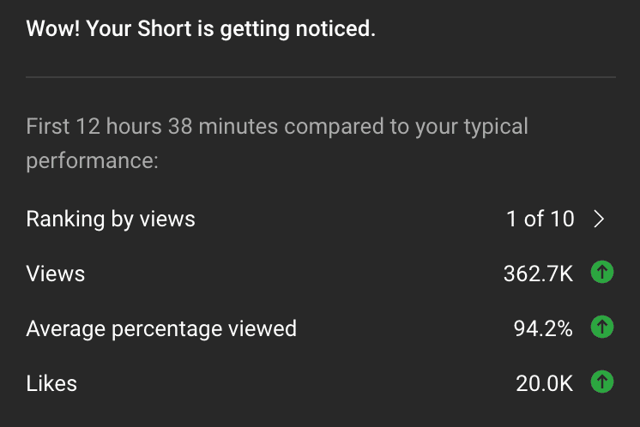640x427 pixels.
Task: Open the "1 of 10" ranking value
Action: [540, 219]
